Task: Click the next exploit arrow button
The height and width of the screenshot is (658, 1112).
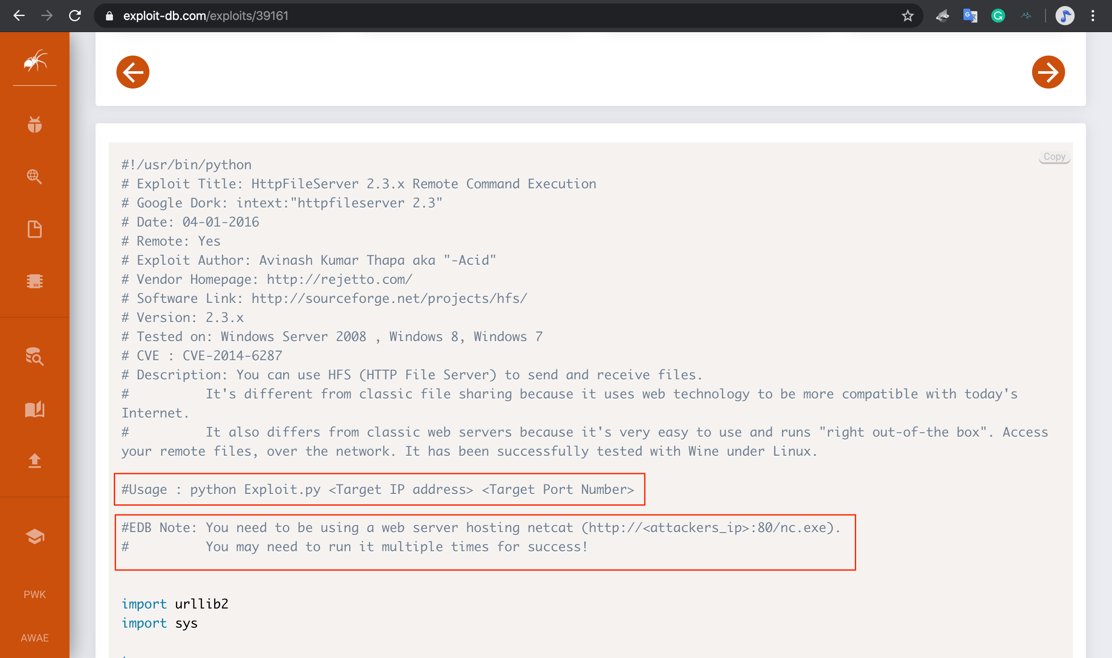Action: point(1049,72)
